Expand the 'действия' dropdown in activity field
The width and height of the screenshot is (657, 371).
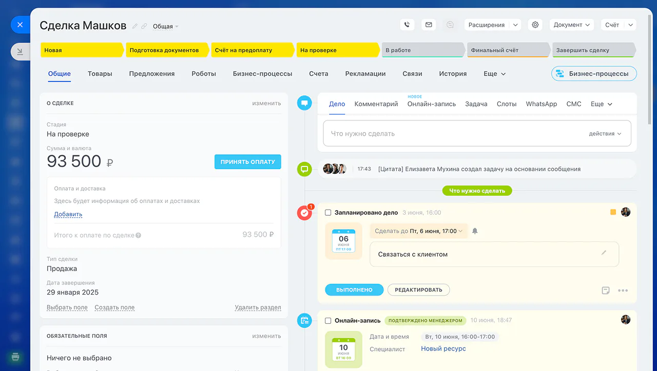click(605, 134)
